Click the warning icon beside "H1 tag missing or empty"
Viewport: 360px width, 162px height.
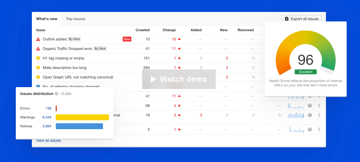pos(38,58)
